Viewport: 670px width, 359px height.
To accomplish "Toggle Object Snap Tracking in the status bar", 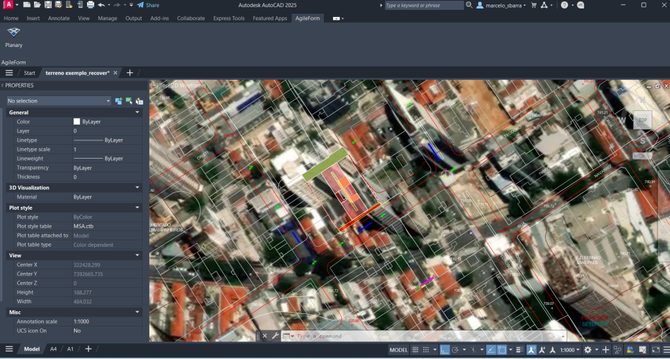I will coord(491,350).
